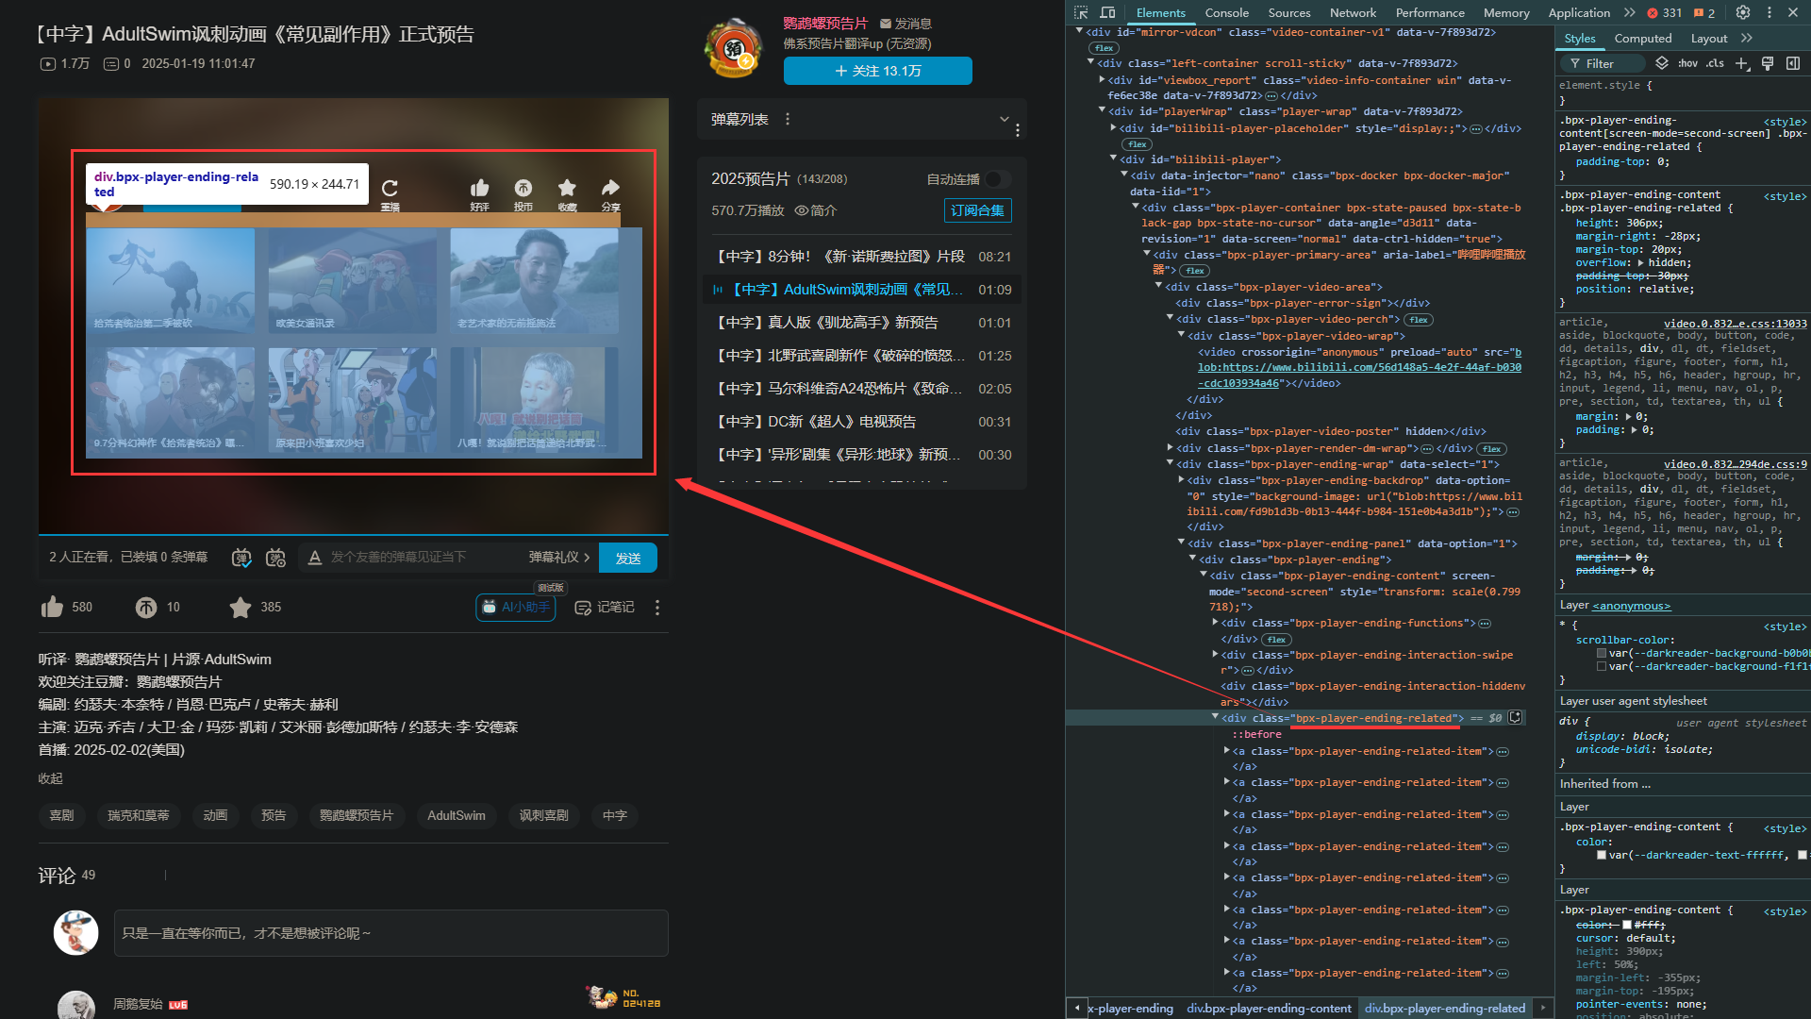Viewport: 1811px width, 1019px height.
Task: Select the Computed styles tab
Action: pos(1642,38)
